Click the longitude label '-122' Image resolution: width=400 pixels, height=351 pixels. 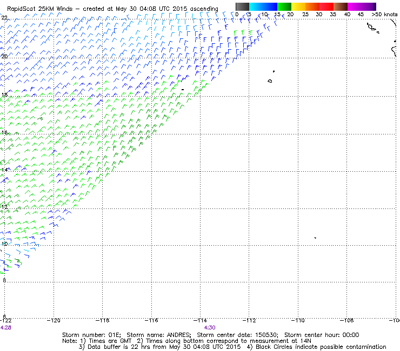click(6, 320)
